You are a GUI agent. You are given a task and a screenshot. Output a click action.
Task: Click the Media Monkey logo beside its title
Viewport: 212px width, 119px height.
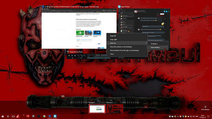click(x=68, y=52)
